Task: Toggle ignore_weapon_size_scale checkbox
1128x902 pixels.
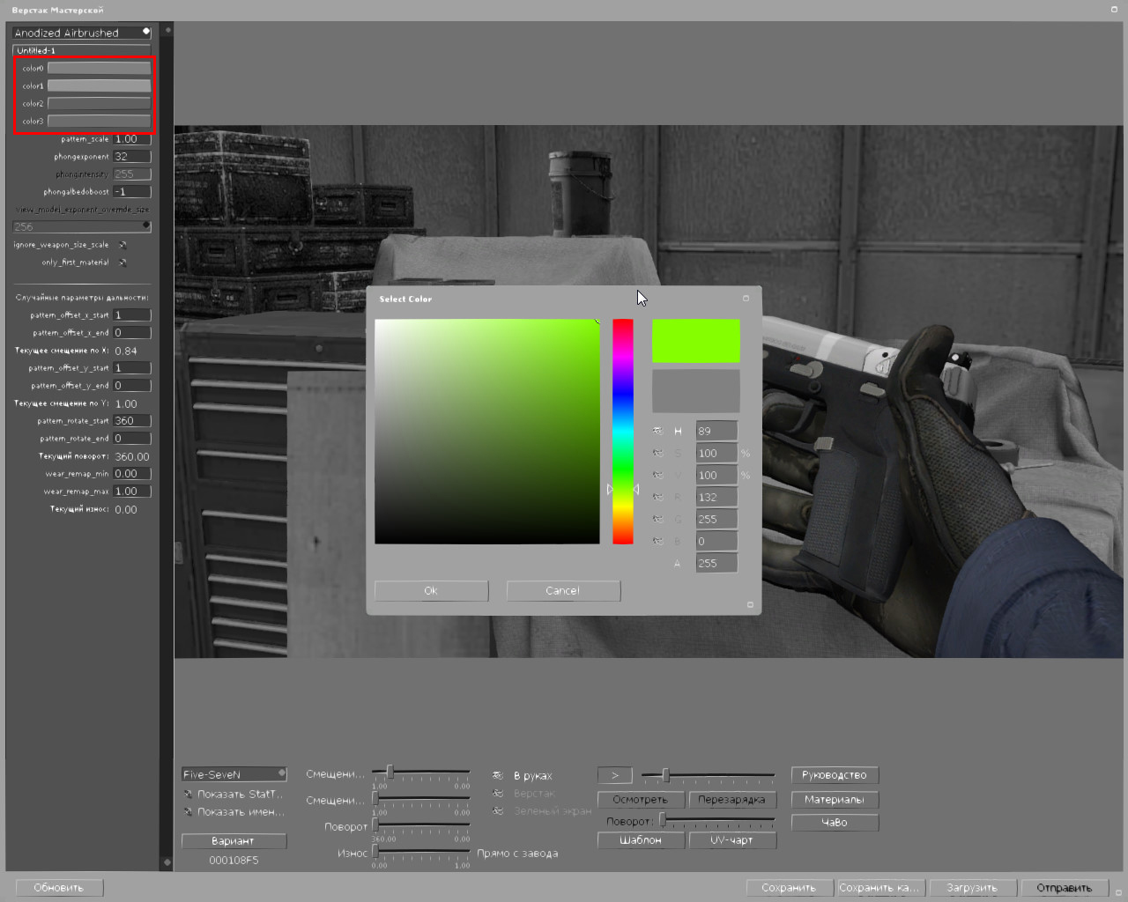Action: [x=122, y=245]
